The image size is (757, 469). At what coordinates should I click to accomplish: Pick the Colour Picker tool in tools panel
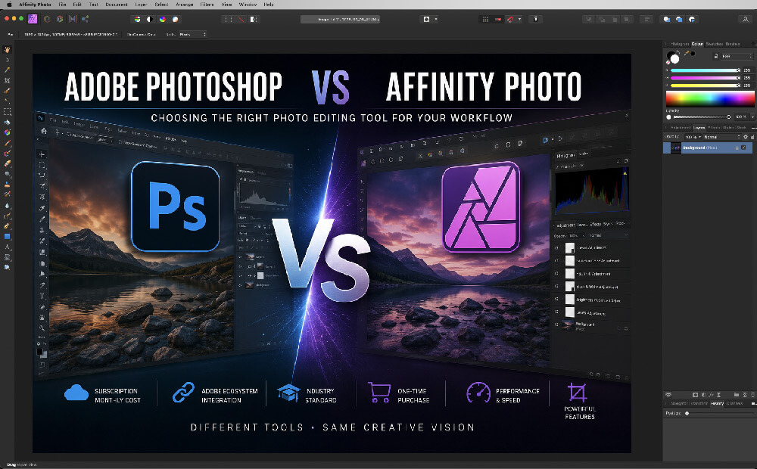(7, 70)
